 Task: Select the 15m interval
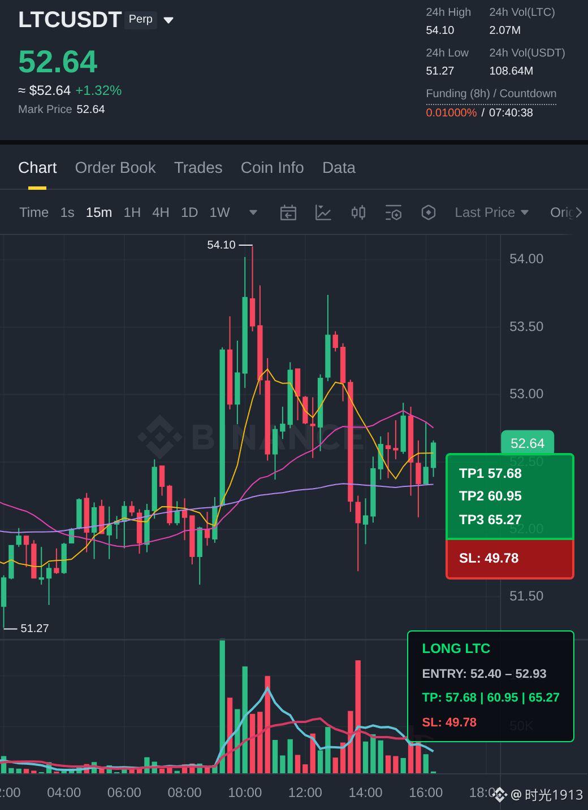[x=99, y=212]
